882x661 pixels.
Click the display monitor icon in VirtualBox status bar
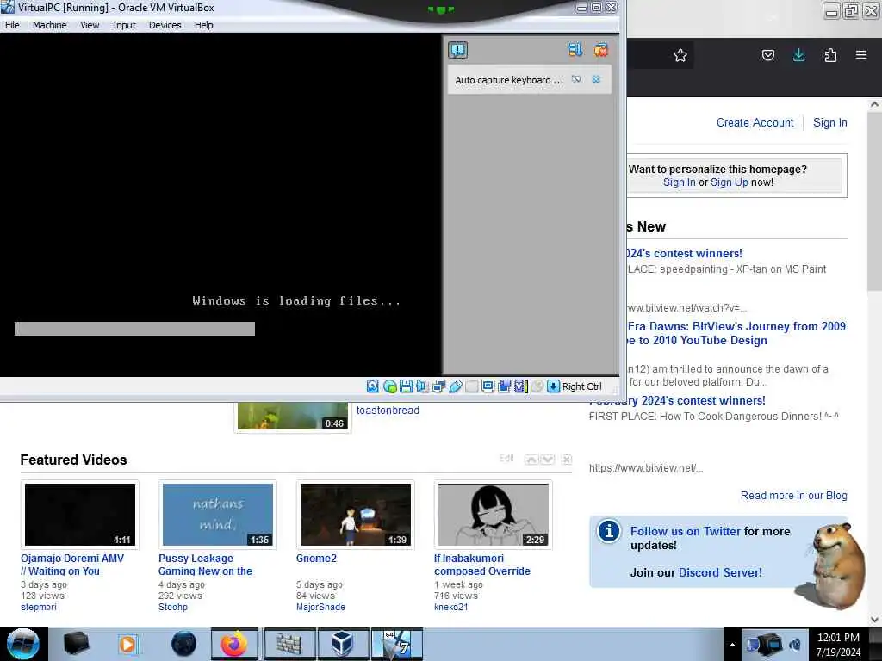(488, 386)
